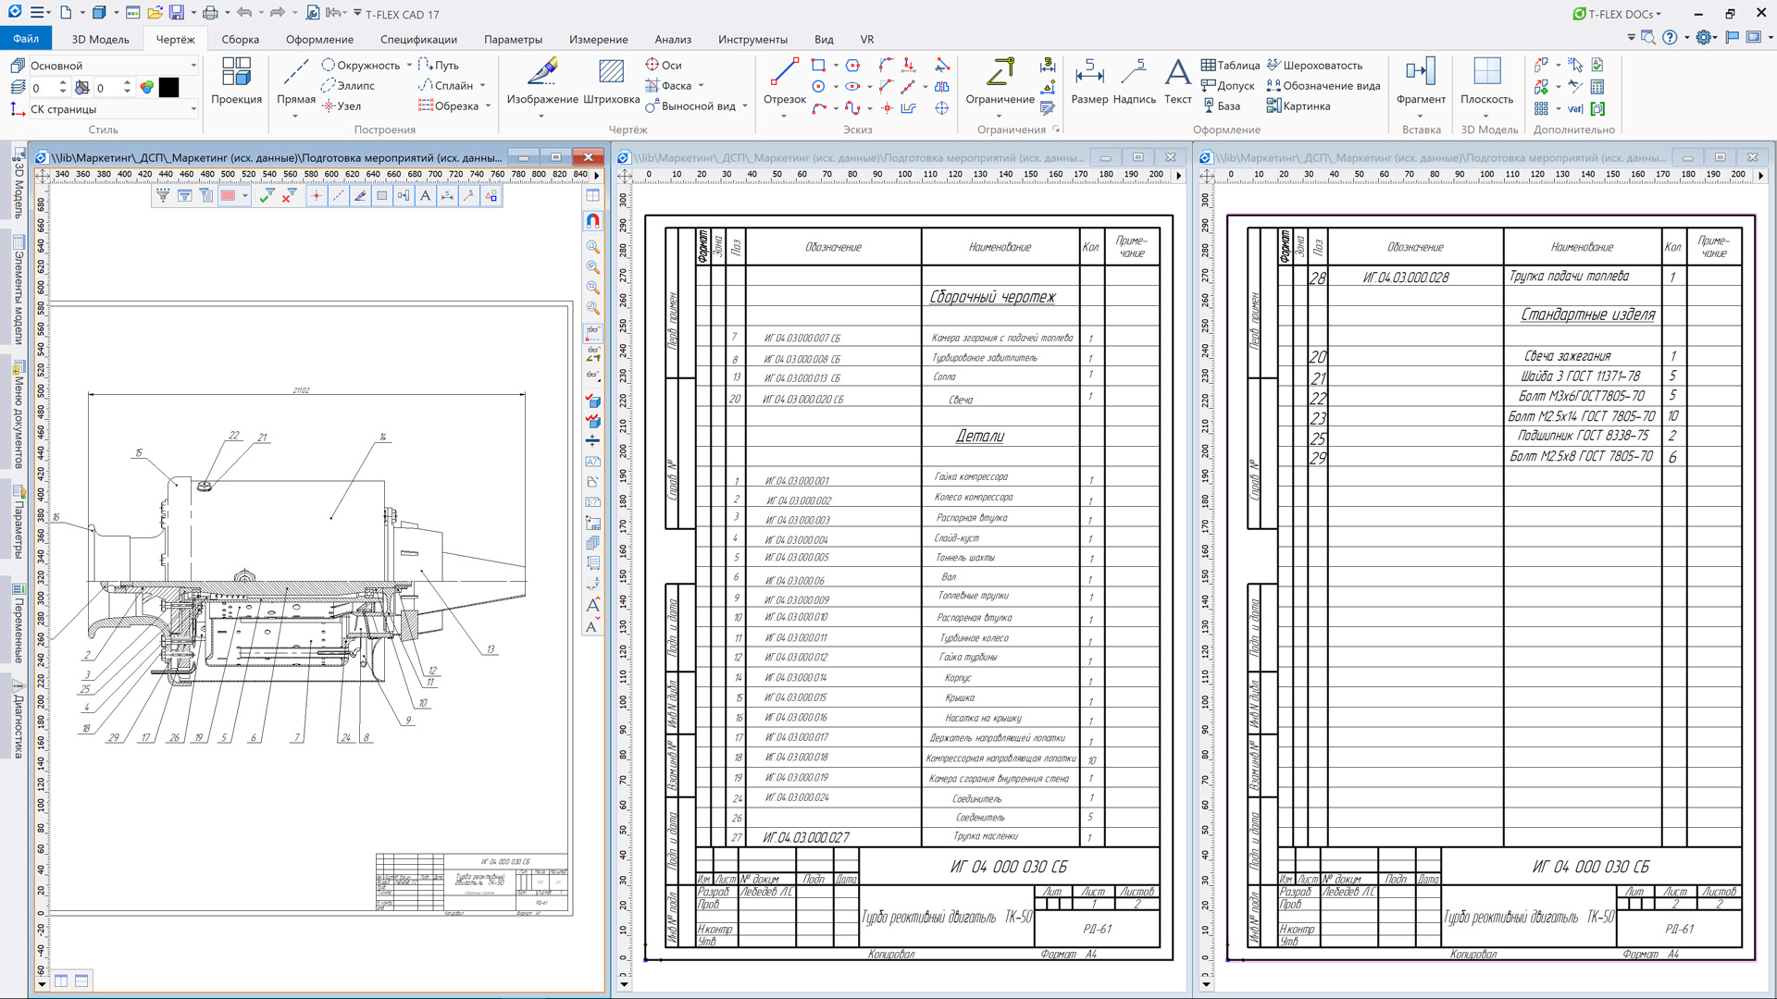
Task: Click the pink filter color swatch
Action: 228,196
